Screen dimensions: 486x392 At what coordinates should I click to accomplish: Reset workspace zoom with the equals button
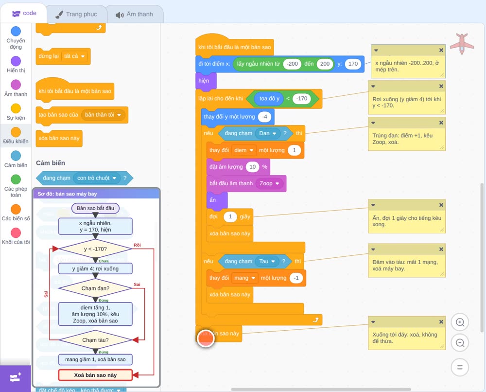coord(460,368)
